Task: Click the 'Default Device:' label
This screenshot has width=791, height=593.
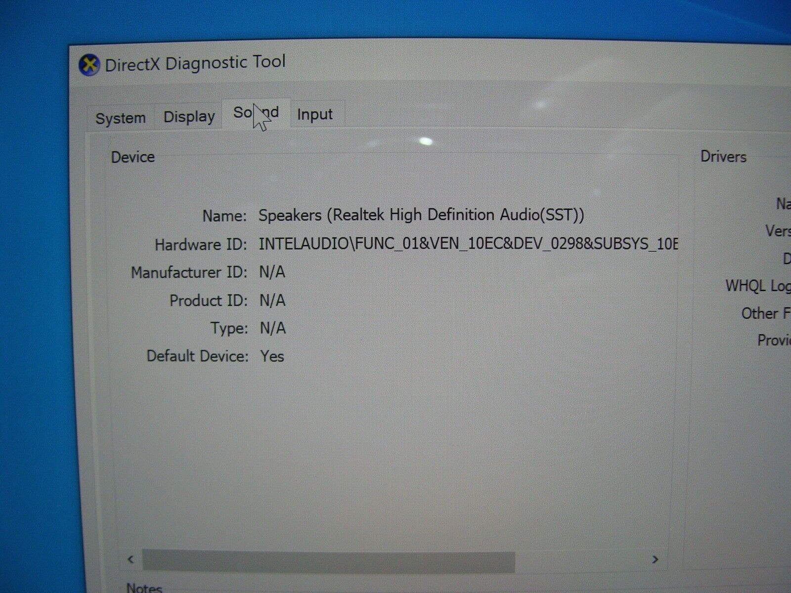Action: 197,356
